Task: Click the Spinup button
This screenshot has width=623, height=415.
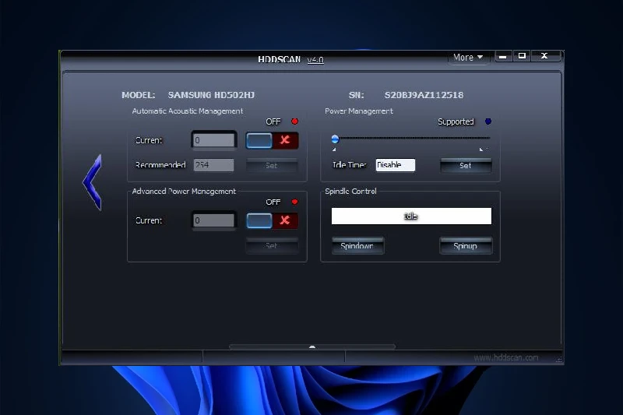Action: [466, 246]
